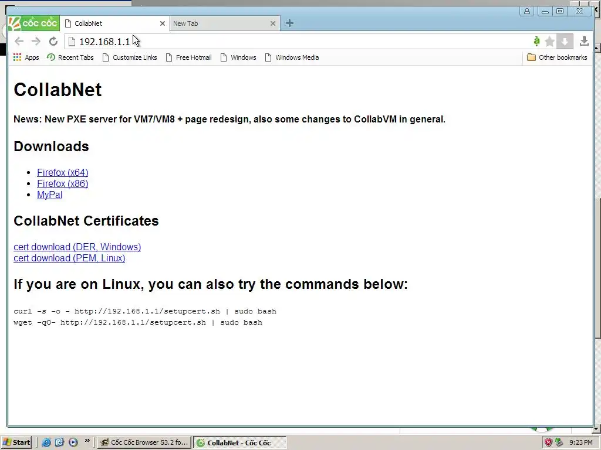
Task: Download the PEM Linux certificate
Action: [69, 258]
